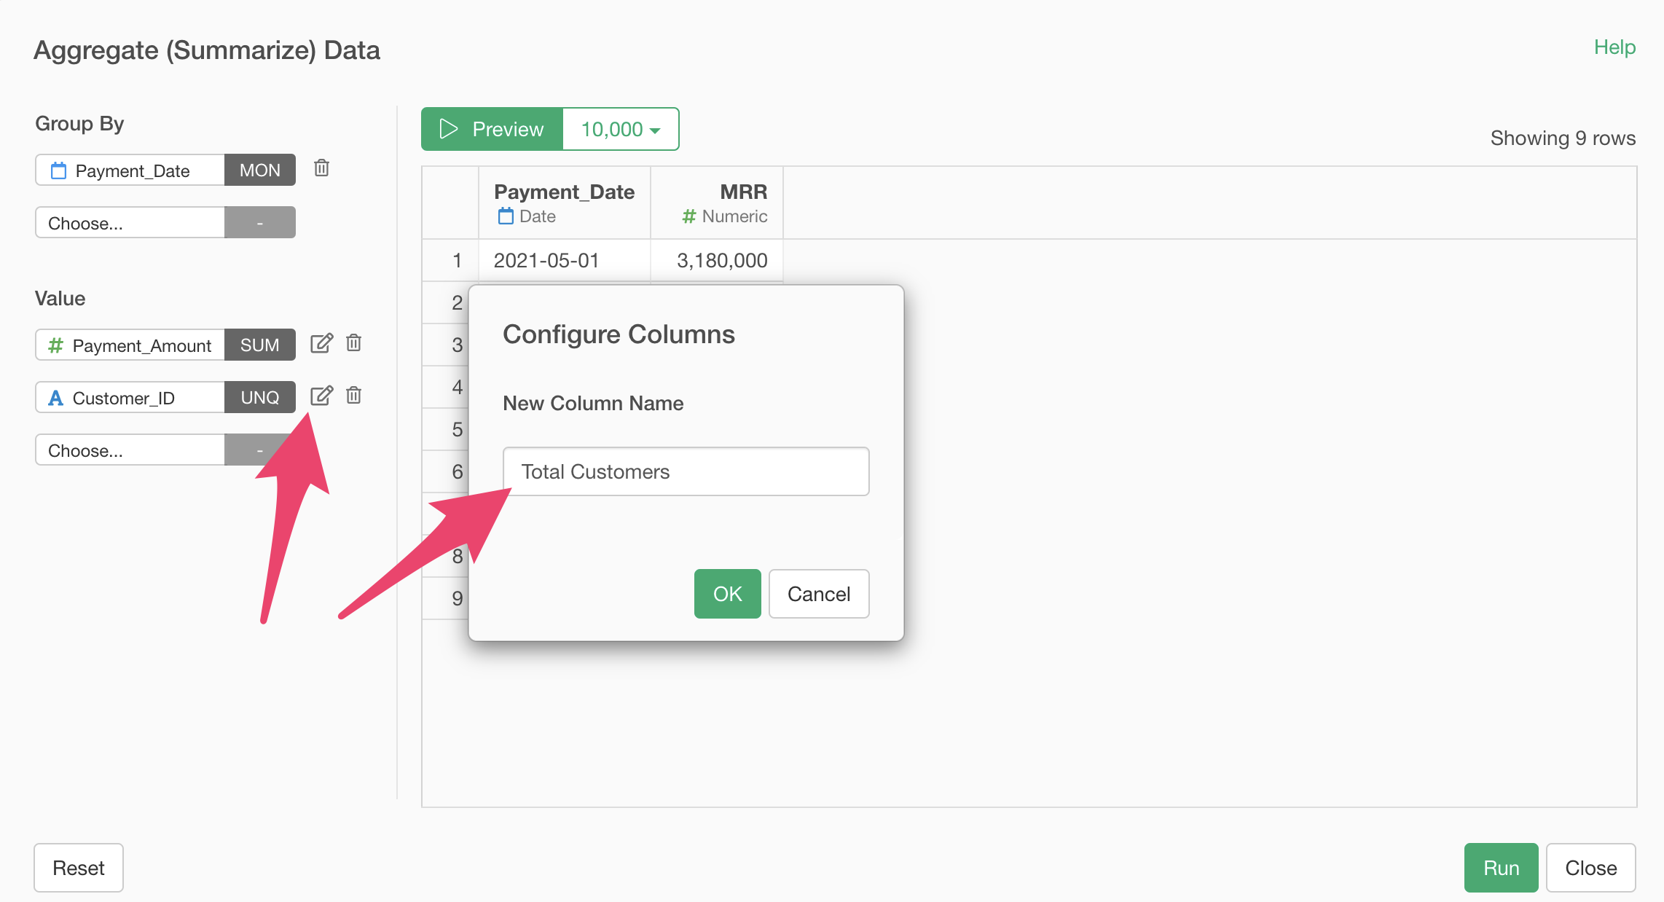Delete the Payment_Amount value entry
1664x902 pixels.
pos(353,343)
